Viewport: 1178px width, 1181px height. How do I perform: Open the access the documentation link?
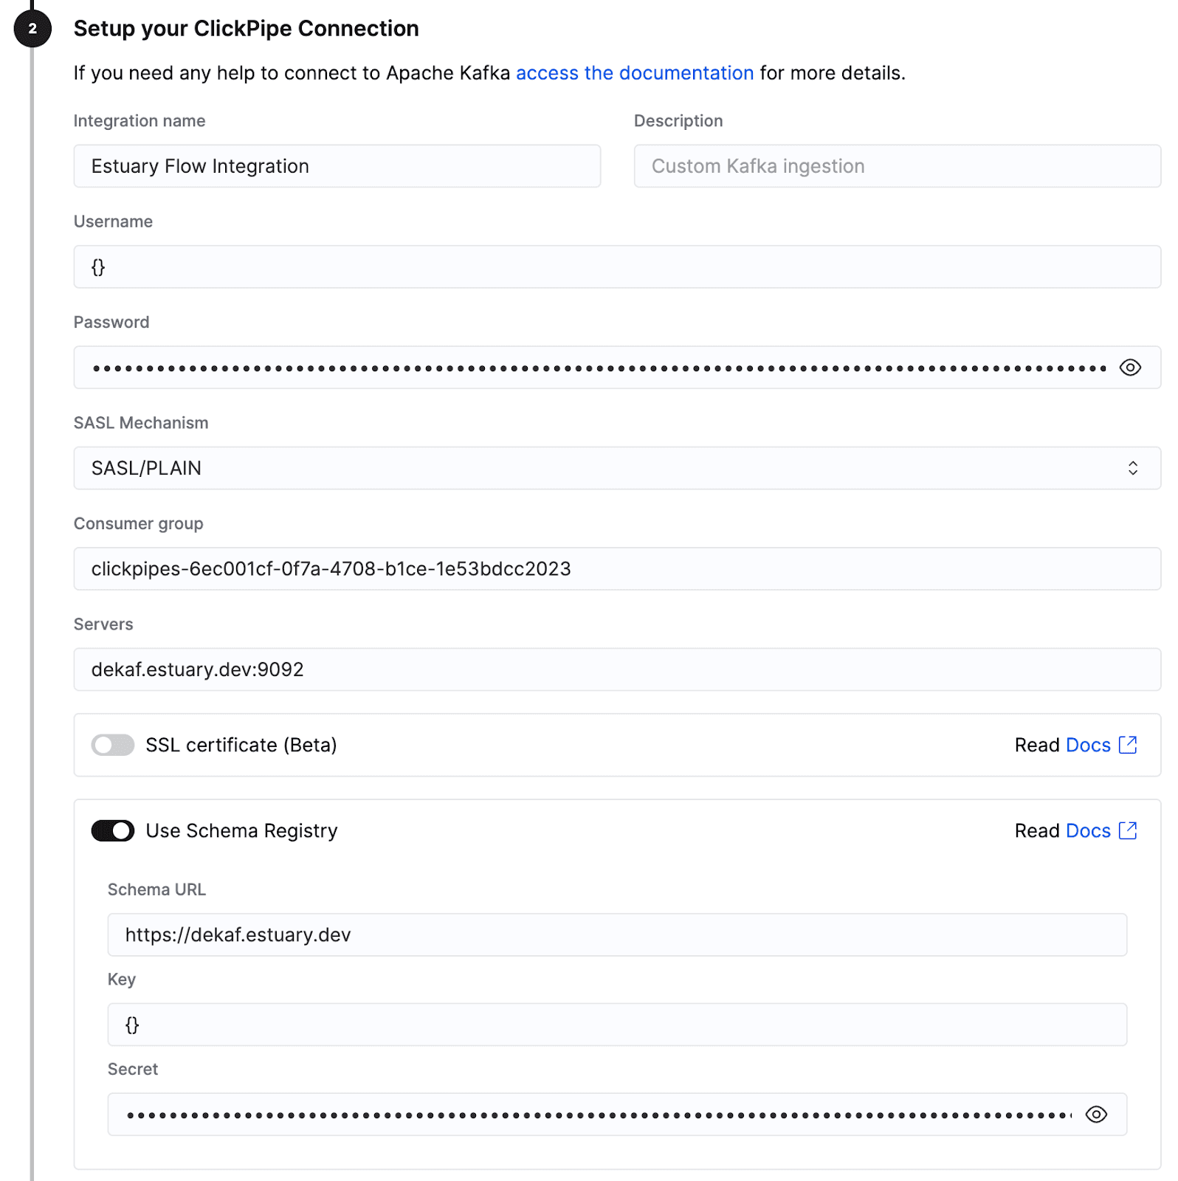tap(634, 73)
